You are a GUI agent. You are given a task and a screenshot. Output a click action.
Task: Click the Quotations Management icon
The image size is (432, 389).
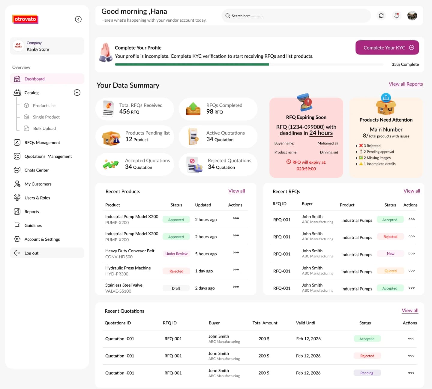(x=17, y=156)
